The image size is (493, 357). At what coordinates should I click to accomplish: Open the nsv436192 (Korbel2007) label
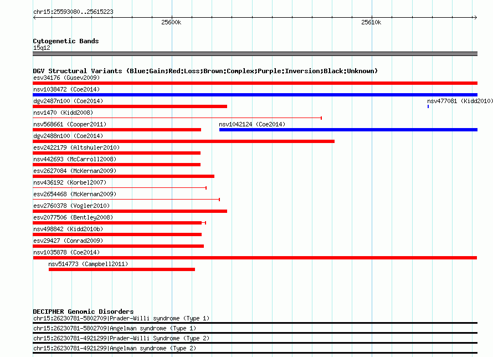pos(70,182)
